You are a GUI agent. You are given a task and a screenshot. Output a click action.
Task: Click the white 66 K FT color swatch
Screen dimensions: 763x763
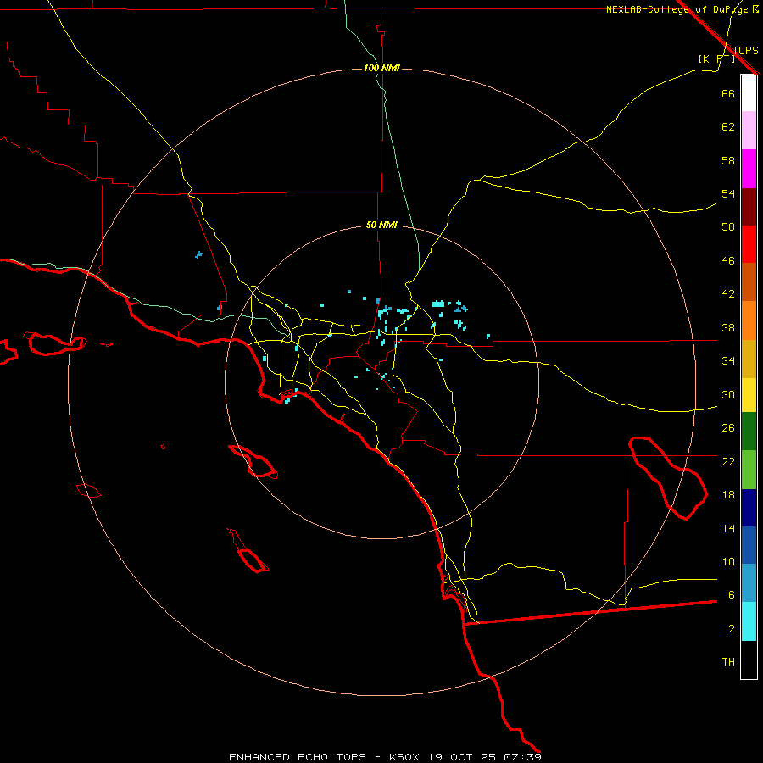coord(749,93)
